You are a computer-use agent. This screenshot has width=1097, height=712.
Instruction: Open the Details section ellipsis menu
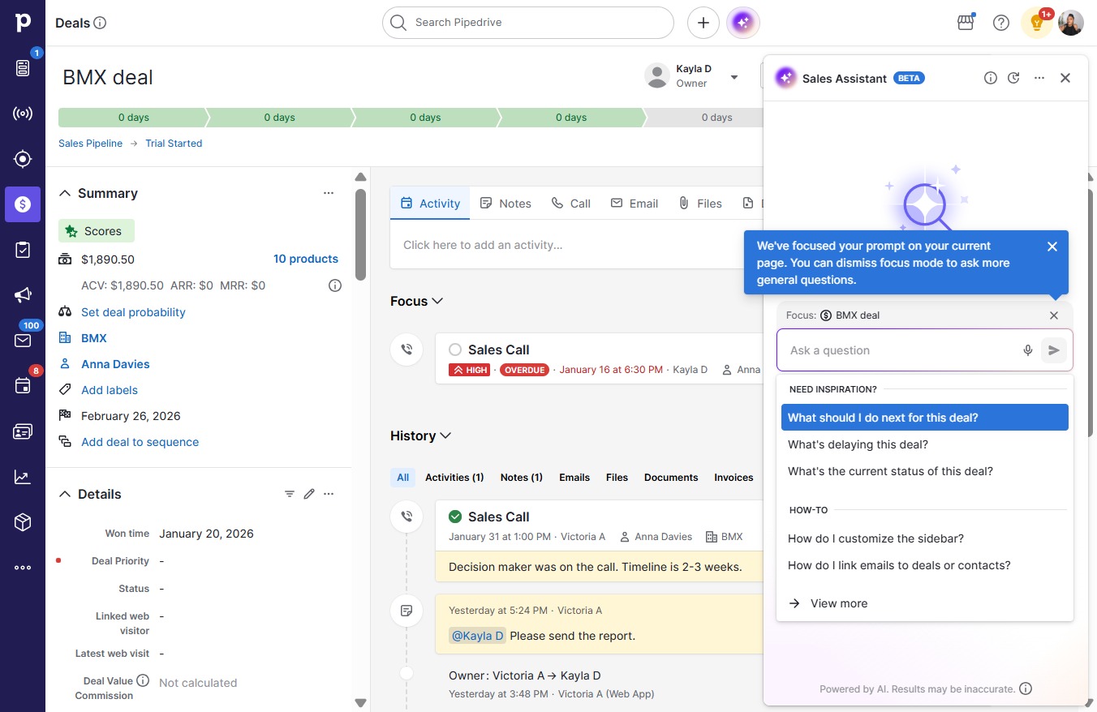tap(329, 494)
